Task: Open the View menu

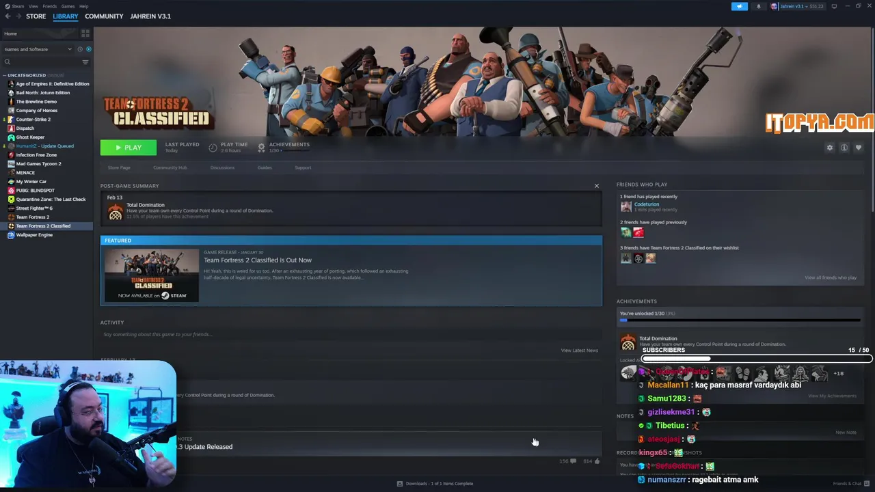Action: click(x=33, y=6)
